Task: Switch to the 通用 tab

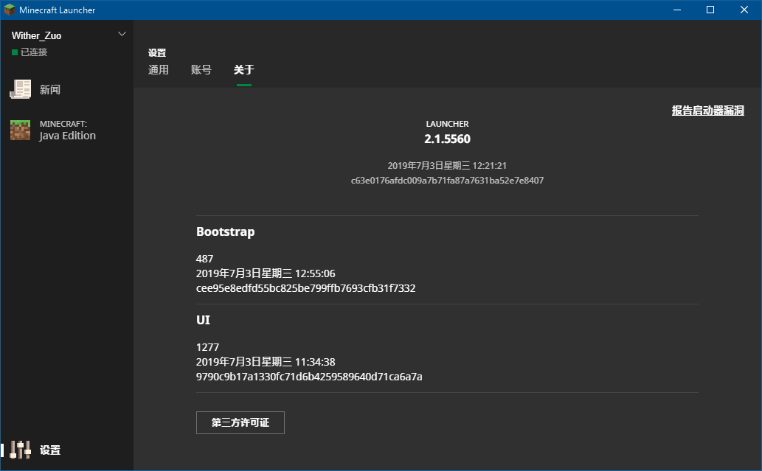Action: point(158,69)
